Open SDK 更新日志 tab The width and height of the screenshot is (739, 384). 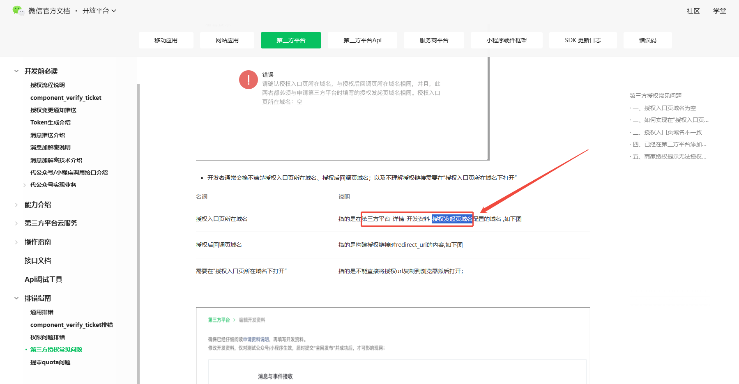[583, 40]
